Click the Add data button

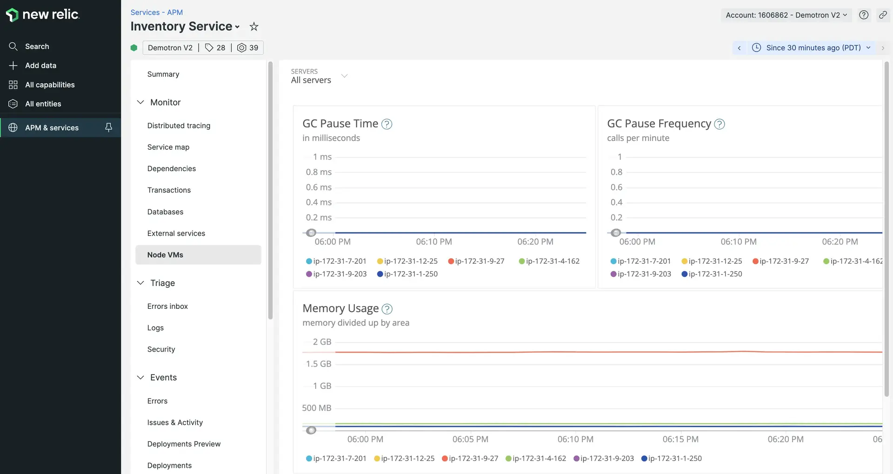click(x=40, y=66)
